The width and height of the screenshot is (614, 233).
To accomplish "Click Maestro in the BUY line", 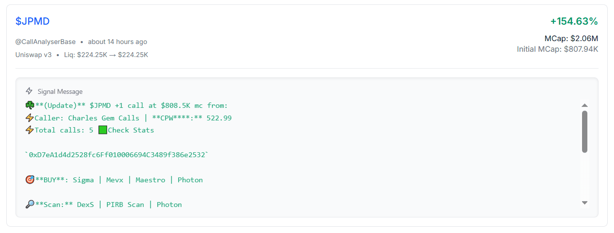I will point(150,180).
